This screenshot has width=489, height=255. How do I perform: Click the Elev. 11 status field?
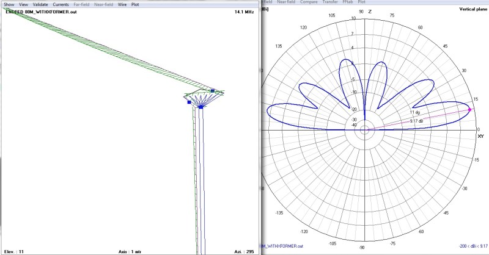coord(12,251)
